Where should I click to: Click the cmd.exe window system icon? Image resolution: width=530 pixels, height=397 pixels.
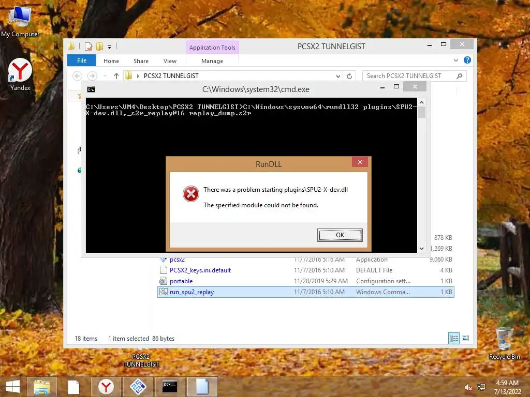pos(91,89)
